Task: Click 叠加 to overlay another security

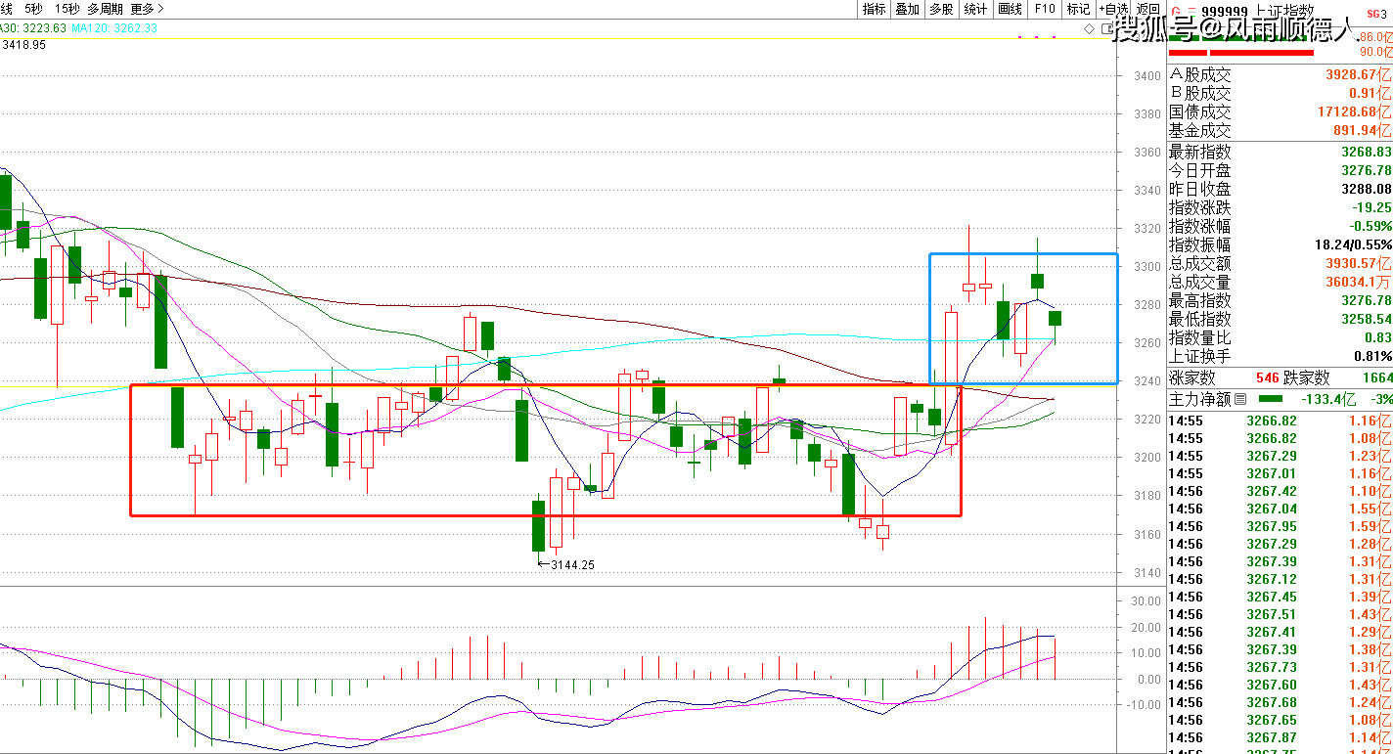Action: [x=908, y=9]
